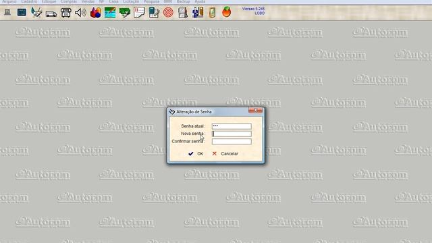
Task: Open the handshake icon in toolbar
Action: coord(36,12)
